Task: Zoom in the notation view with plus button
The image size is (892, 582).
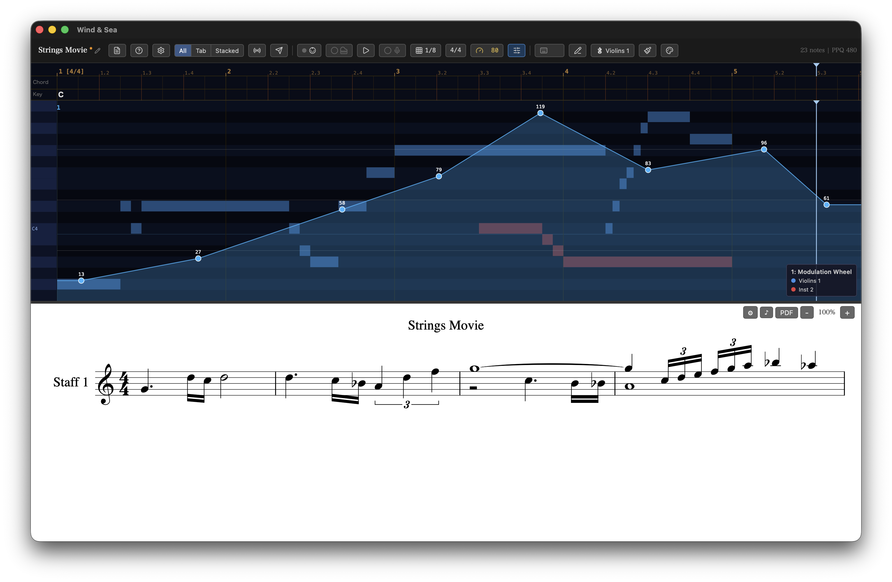Action: coord(847,312)
